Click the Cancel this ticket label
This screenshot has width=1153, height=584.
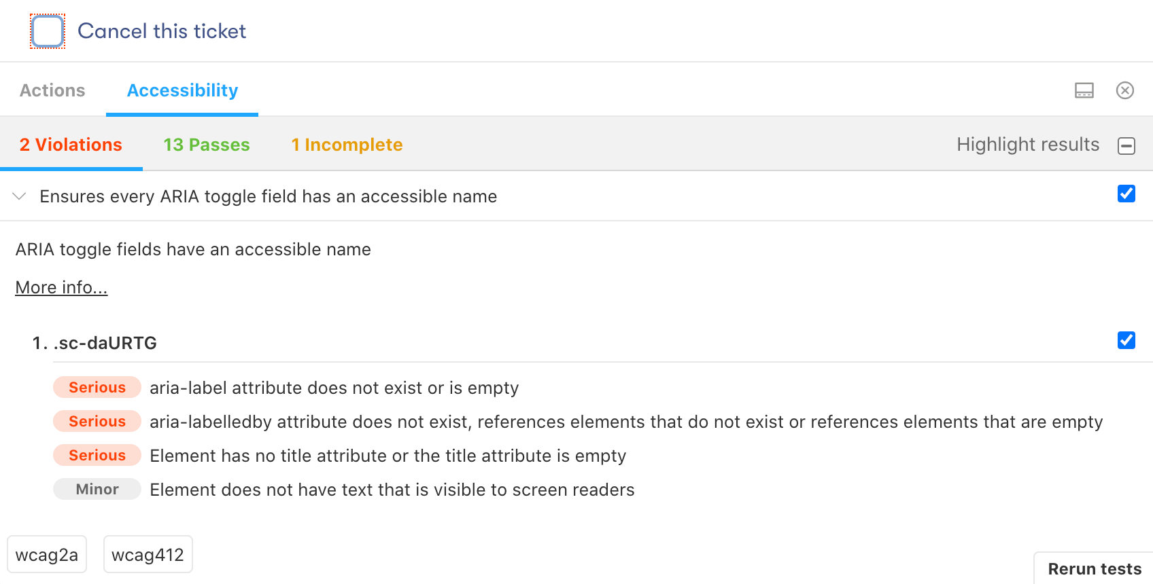click(x=162, y=31)
